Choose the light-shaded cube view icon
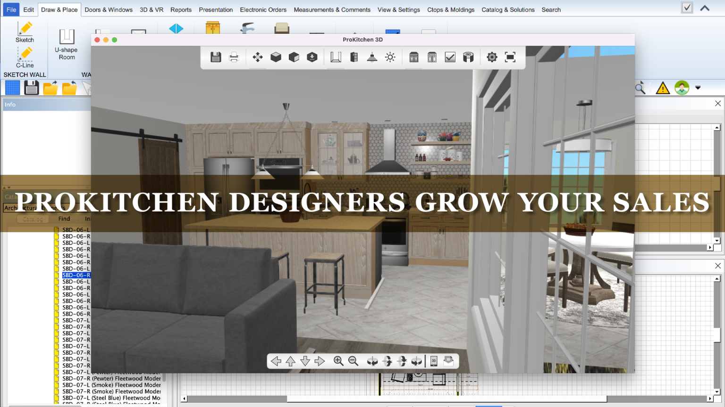This screenshot has height=407, width=725. coord(276,57)
